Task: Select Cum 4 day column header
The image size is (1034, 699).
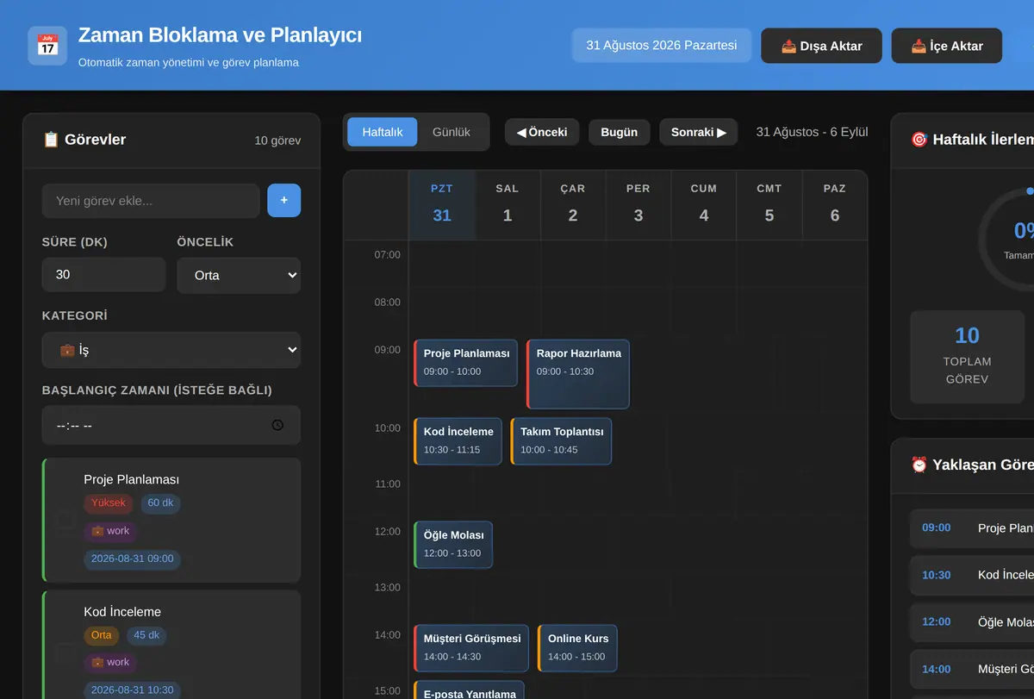Action: (704, 205)
